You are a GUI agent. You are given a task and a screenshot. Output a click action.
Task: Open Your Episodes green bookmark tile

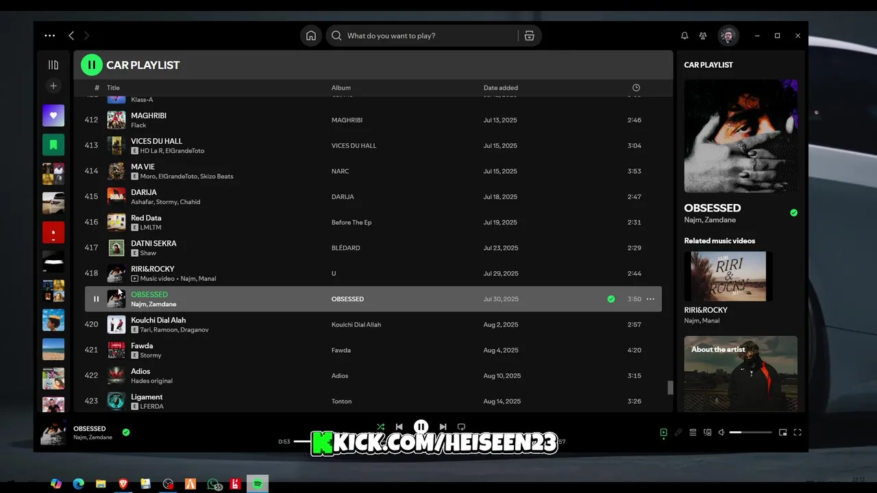[x=53, y=144]
